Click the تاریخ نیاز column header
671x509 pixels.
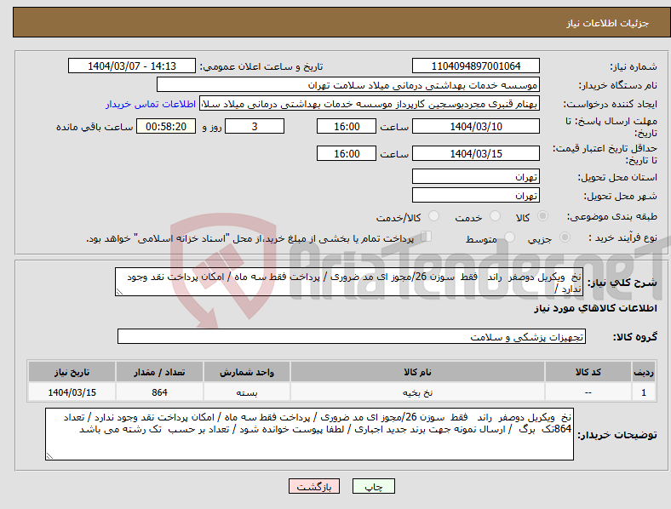pyautogui.click(x=72, y=372)
